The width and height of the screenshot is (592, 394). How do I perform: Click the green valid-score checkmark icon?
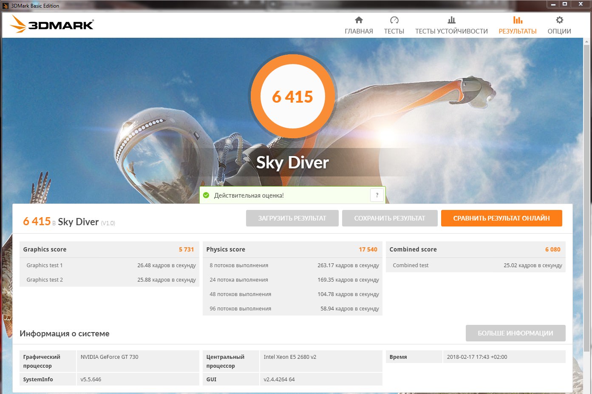(206, 195)
